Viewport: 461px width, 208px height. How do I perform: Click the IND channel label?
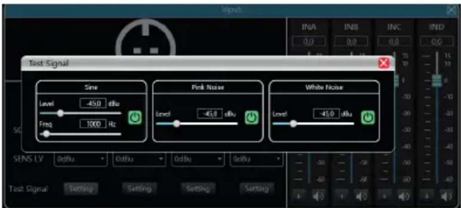(437, 27)
